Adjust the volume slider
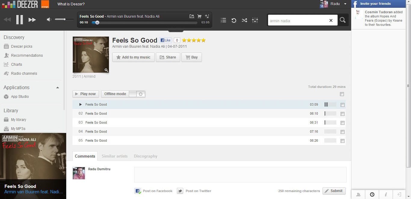 pyautogui.click(x=64, y=20)
